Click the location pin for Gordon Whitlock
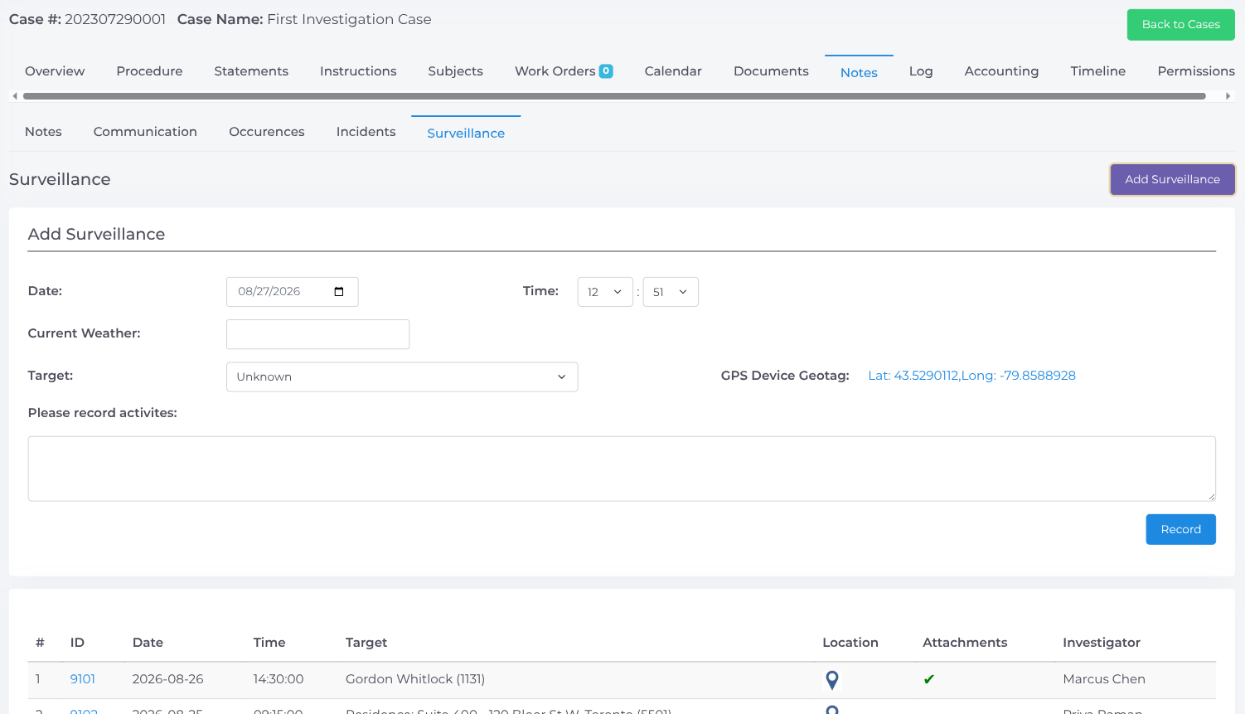This screenshot has height=714, width=1245. pyautogui.click(x=832, y=680)
